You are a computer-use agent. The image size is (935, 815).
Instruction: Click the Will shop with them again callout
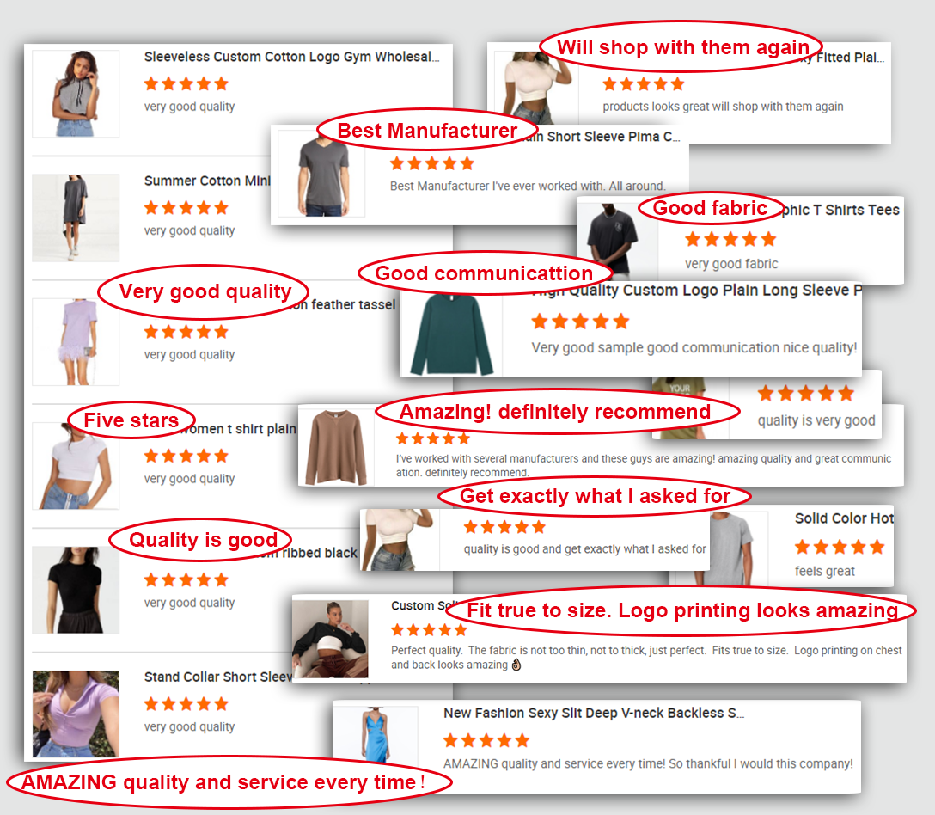pyautogui.click(x=681, y=46)
